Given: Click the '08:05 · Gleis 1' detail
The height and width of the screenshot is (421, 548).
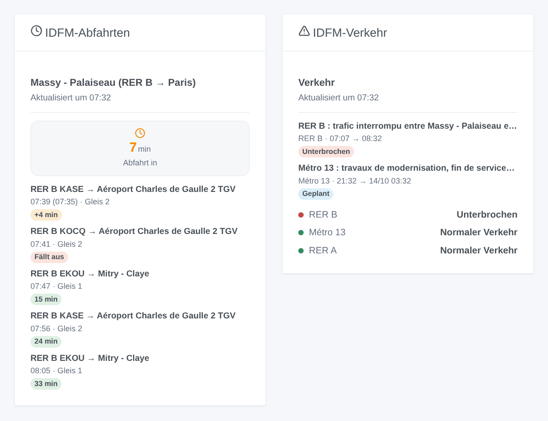Looking at the screenshot, I should [56, 371].
